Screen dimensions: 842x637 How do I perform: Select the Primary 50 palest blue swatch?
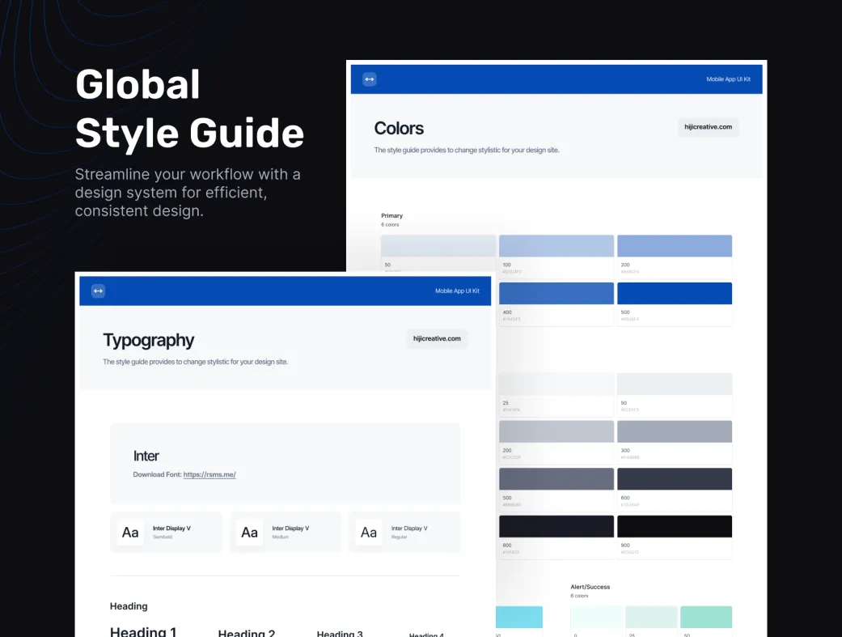pyautogui.click(x=438, y=246)
